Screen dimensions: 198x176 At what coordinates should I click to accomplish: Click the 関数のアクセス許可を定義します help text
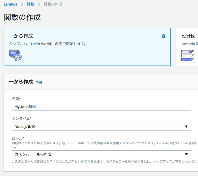click(x=105, y=145)
